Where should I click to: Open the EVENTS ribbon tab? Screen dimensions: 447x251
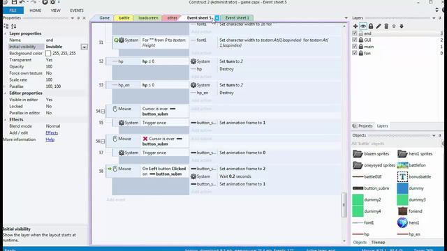click(77, 10)
